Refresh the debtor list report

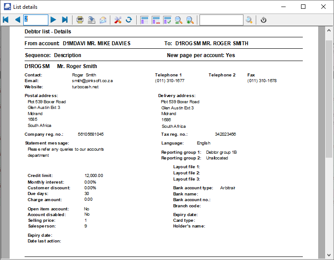(x=129, y=20)
